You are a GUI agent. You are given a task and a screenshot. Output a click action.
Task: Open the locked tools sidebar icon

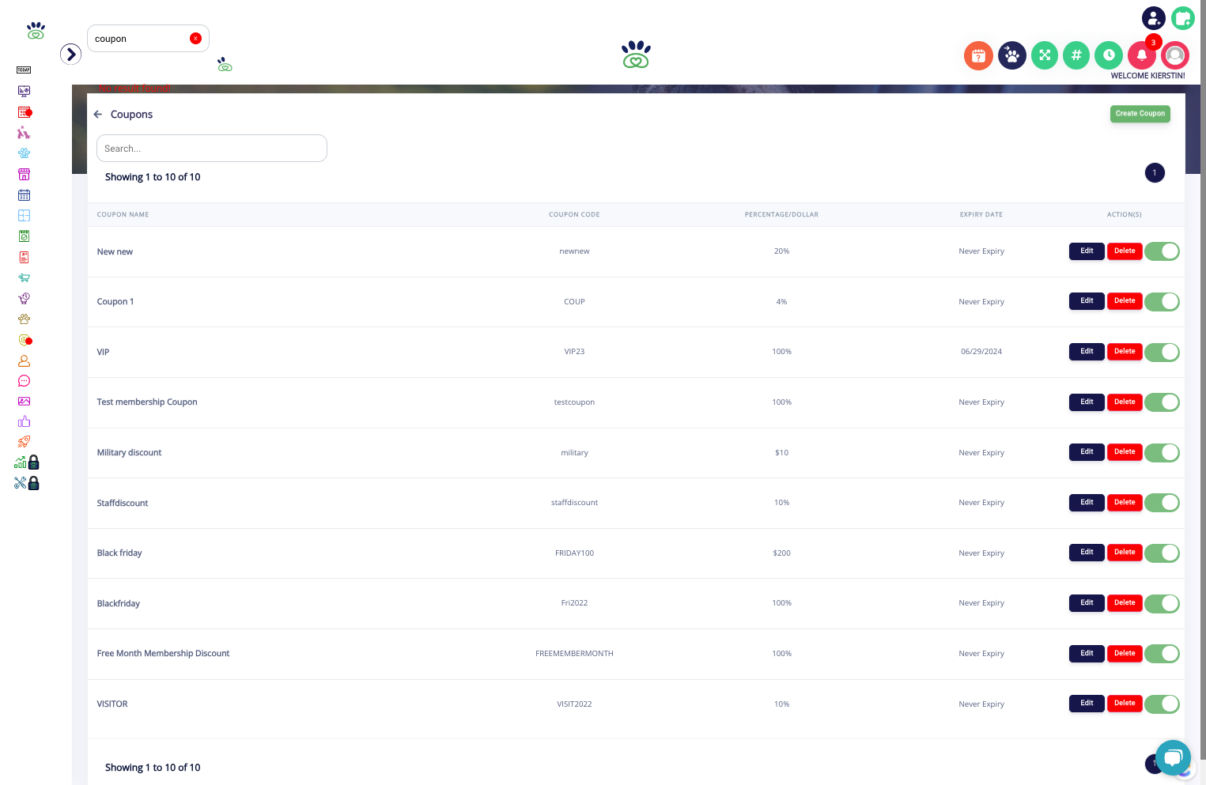(26, 483)
